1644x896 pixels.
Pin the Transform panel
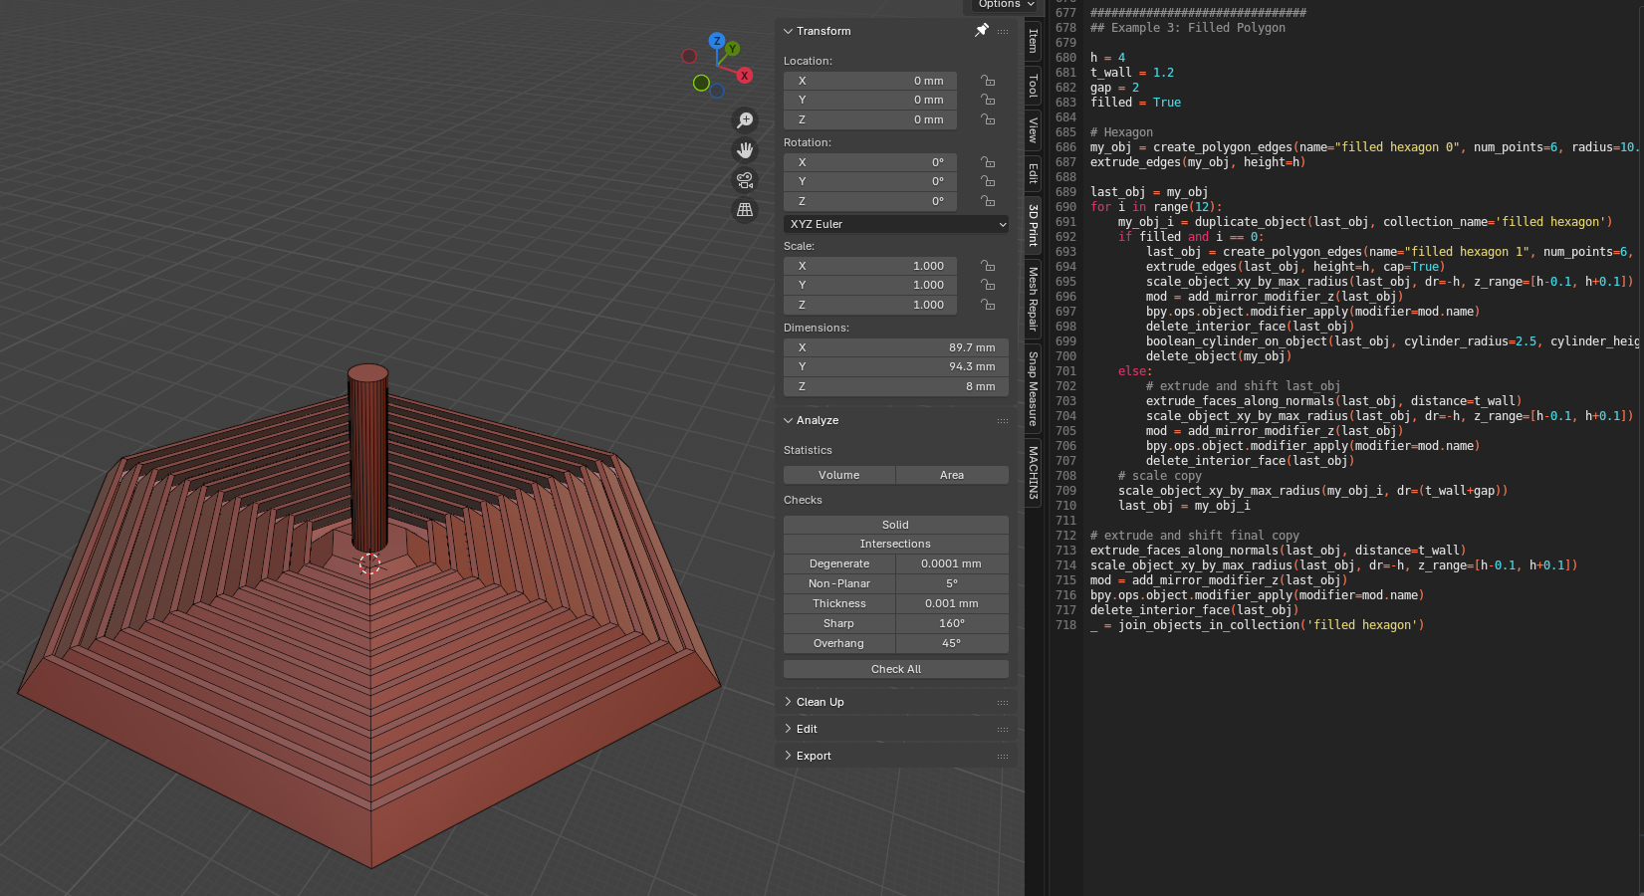tap(981, 31)
